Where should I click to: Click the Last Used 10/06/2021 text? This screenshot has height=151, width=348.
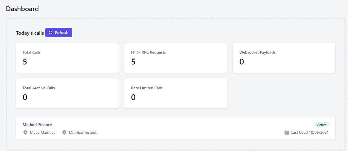click(x=310, y=132)
